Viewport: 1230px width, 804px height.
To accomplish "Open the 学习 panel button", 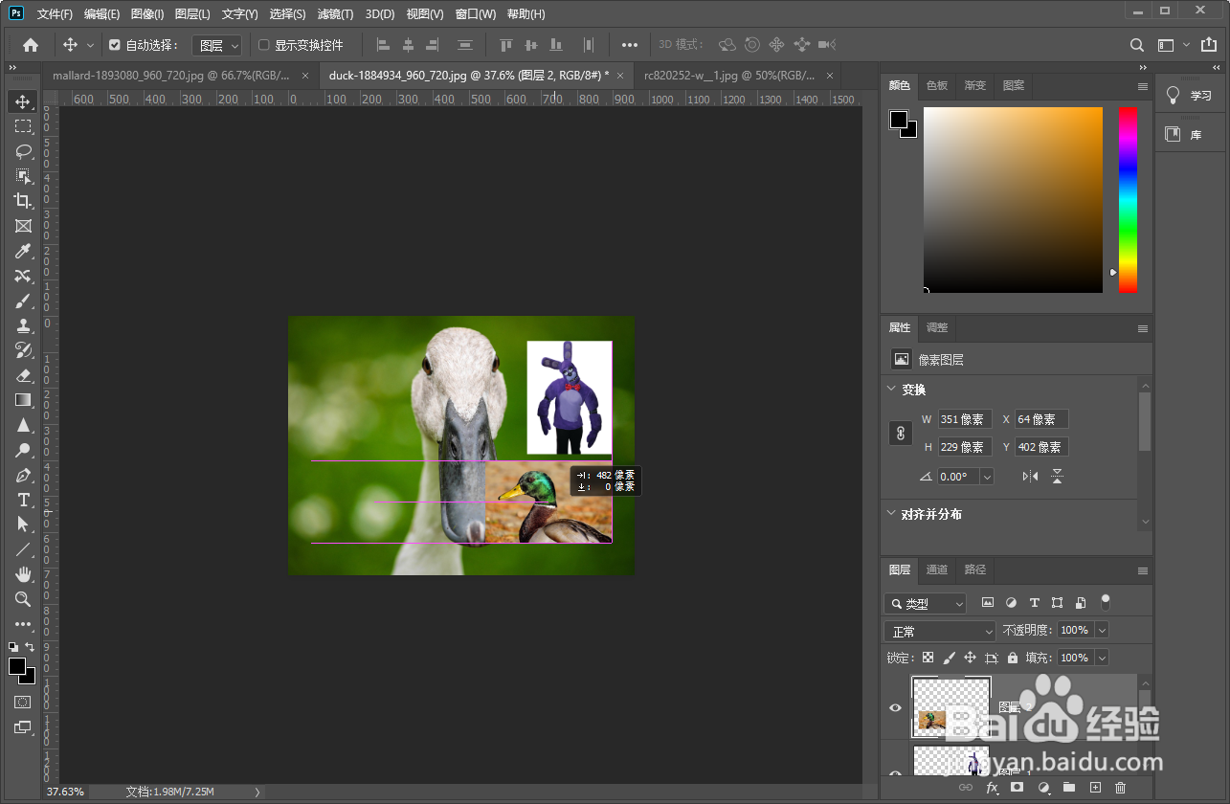I will [x=1190, y=96].
